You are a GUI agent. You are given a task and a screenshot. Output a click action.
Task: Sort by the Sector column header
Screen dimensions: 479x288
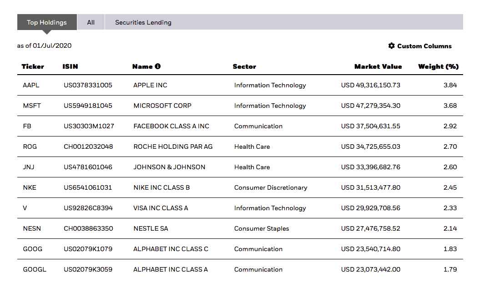pos(244,66)
